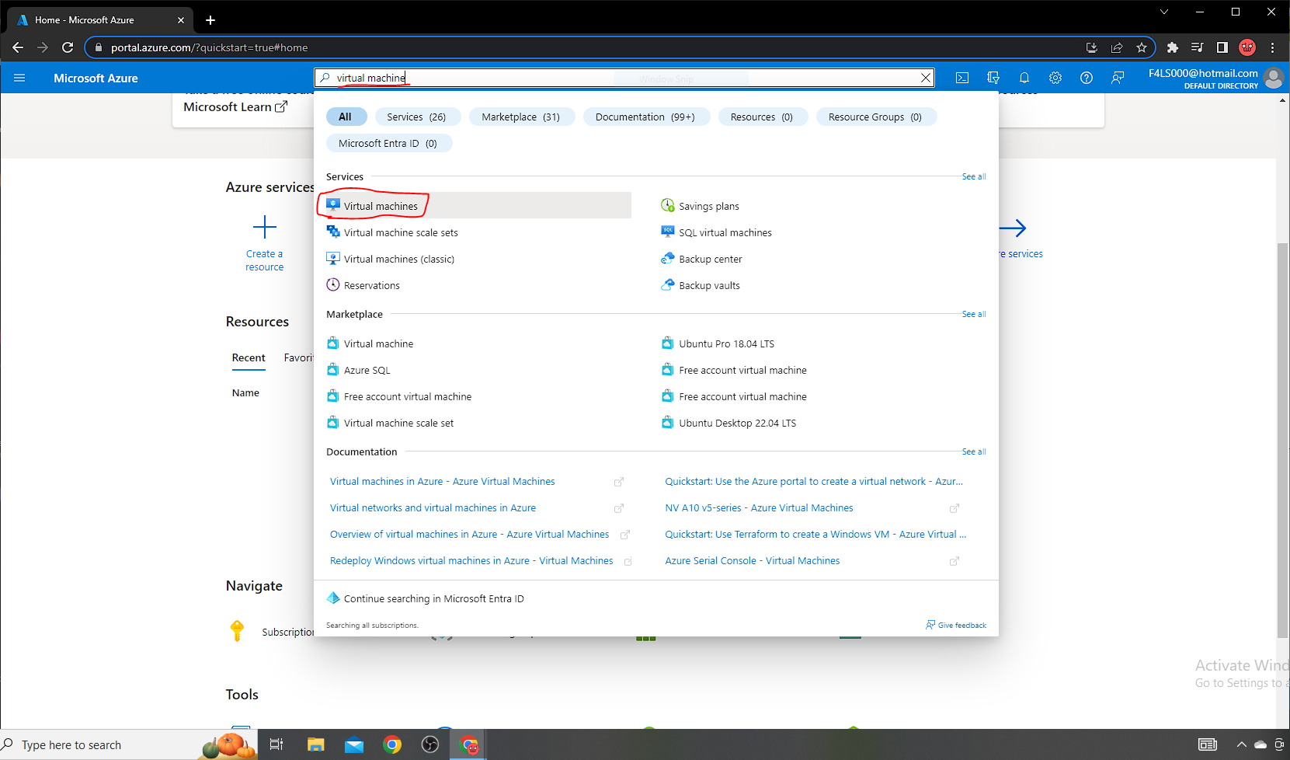
Task: Open Chrome from the Windows taskbar
Action: 392,745
